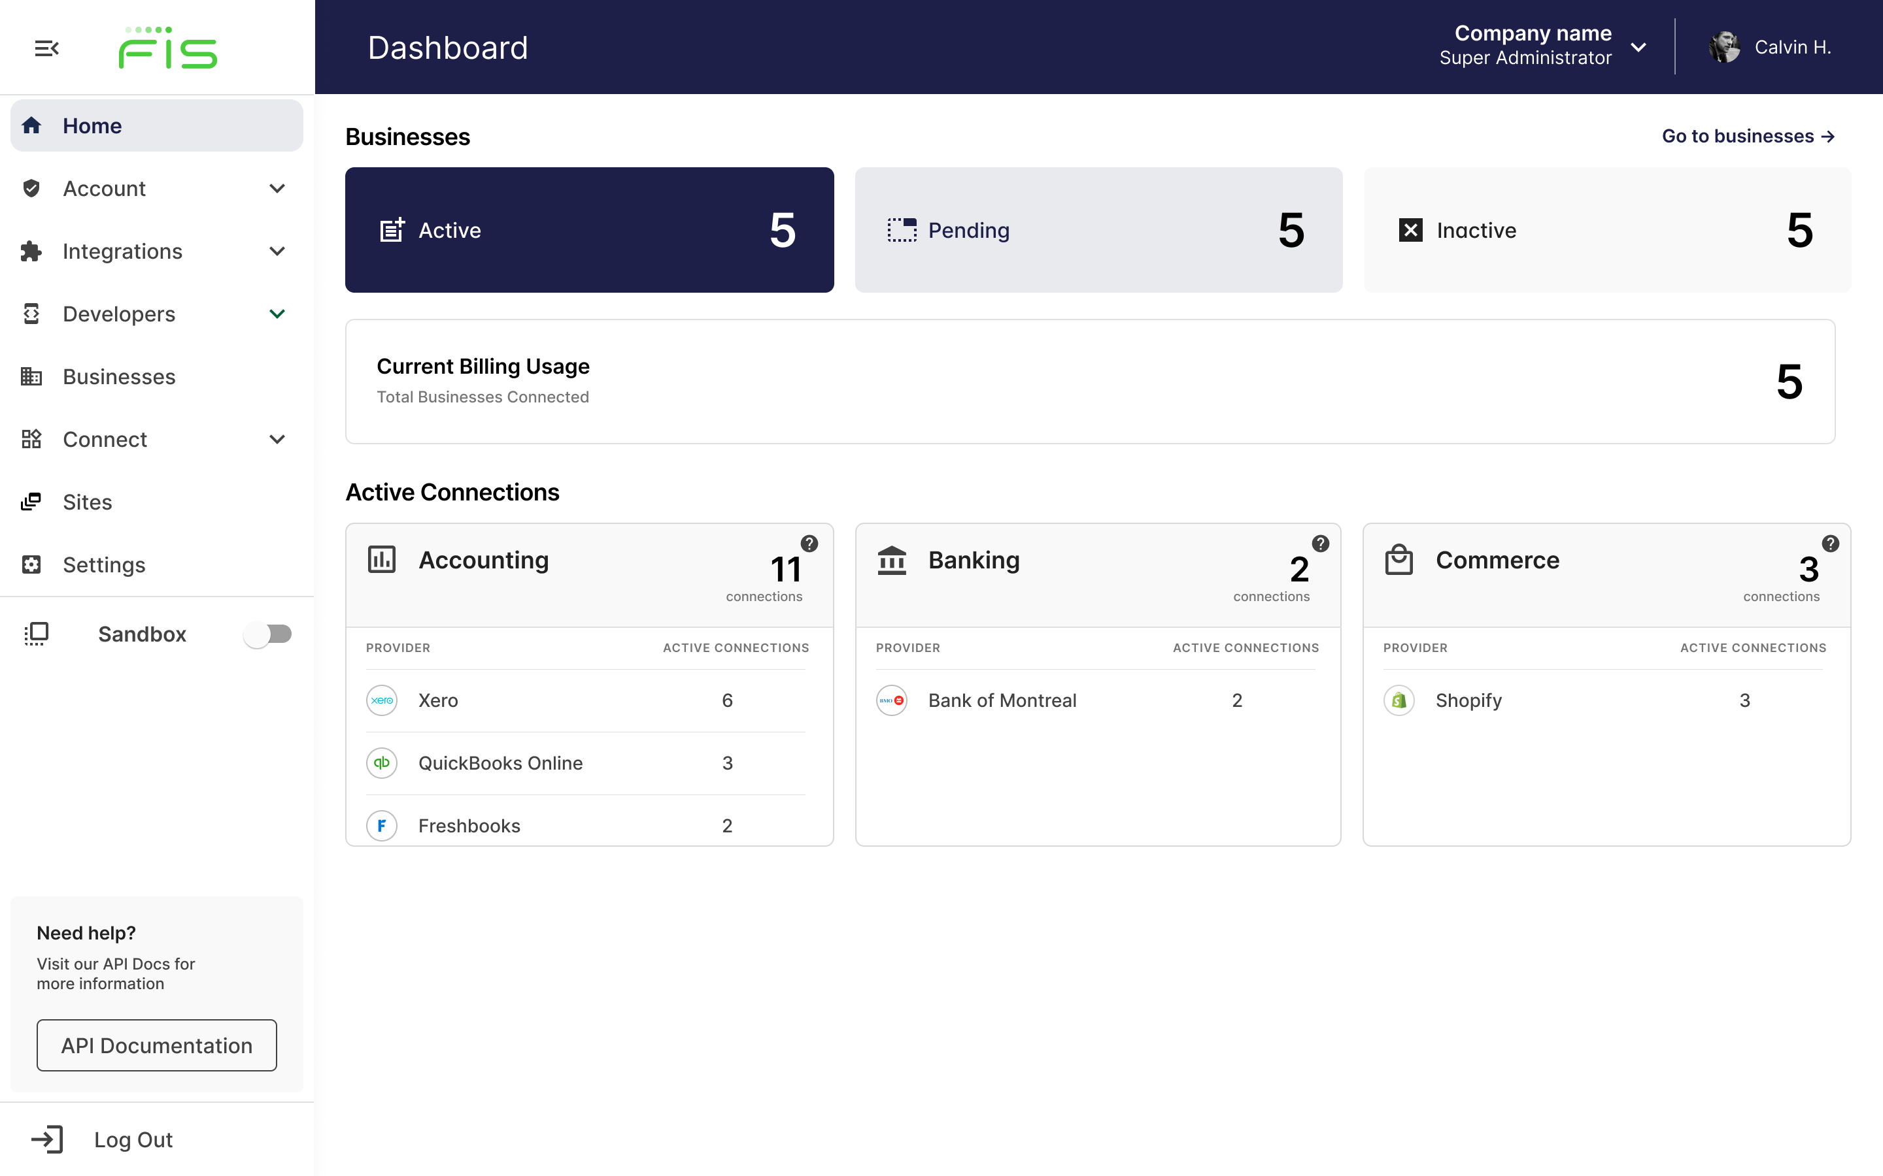Click the Settings gear icon
Viewport: 1883px width, 1176px height.
click(31, 564)
